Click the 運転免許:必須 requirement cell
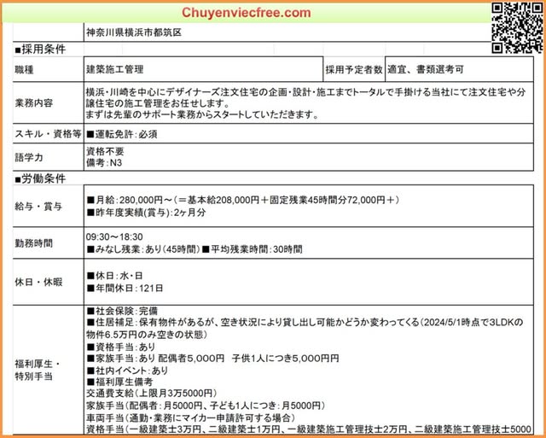Screen dimensions: 546x438 (x=122, y=134)
